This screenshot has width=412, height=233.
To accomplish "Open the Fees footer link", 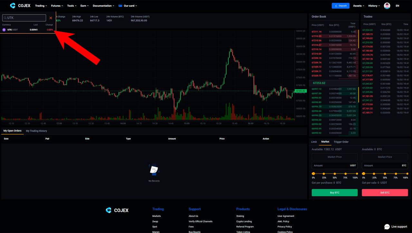I will tap(191, 227).
